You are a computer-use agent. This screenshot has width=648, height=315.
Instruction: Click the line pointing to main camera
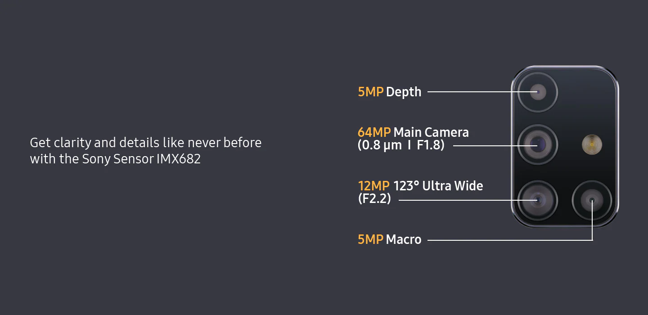(495, 146)
